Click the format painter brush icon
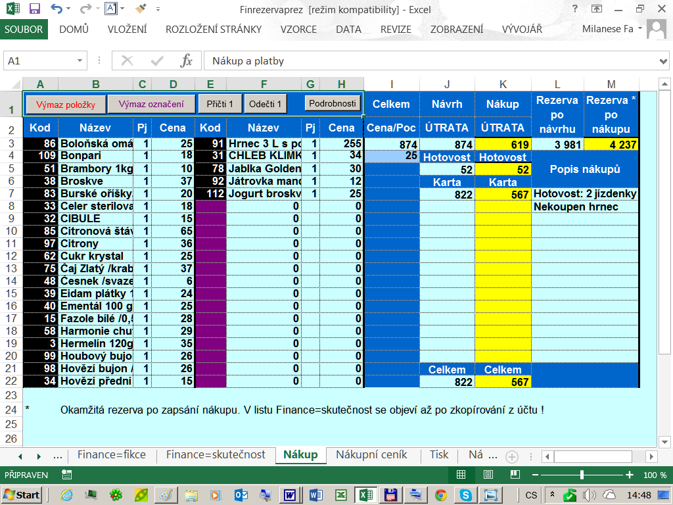The image size is (673, 505). coord(140,9)
